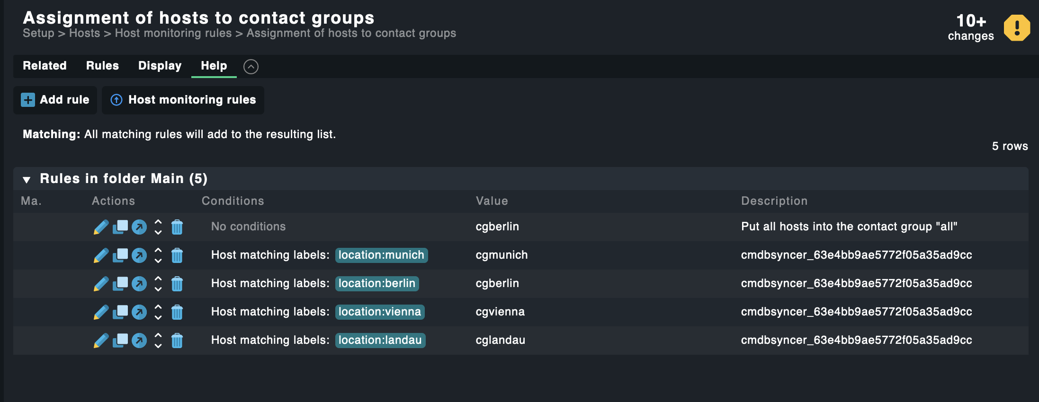Image resolution: width=1039 pixels, height=402 pixels.
Task: Collapse the Rules in folder Main section
Action: pos(27,179)
